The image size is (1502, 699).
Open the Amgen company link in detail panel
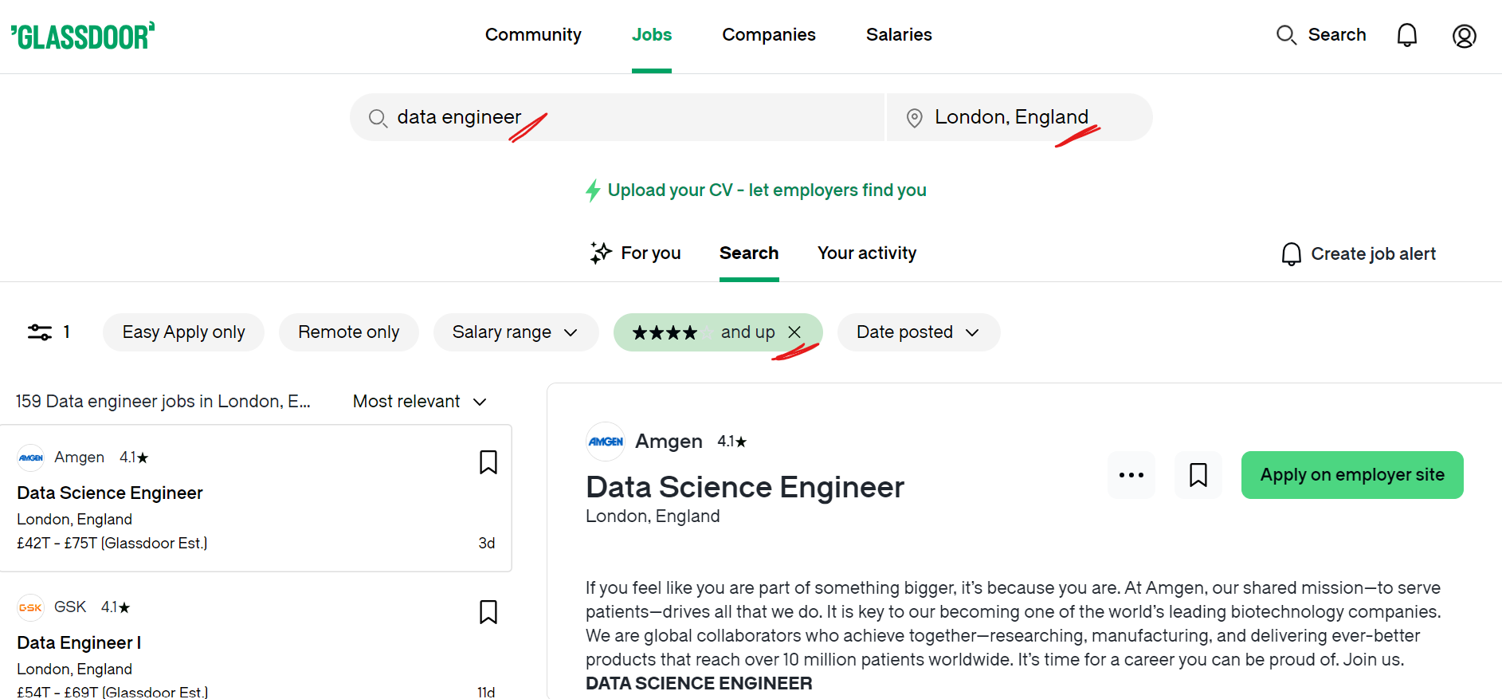669,442
